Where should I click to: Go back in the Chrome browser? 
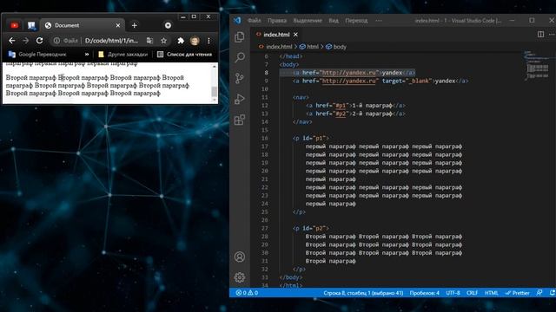click(x=11, y=41)
